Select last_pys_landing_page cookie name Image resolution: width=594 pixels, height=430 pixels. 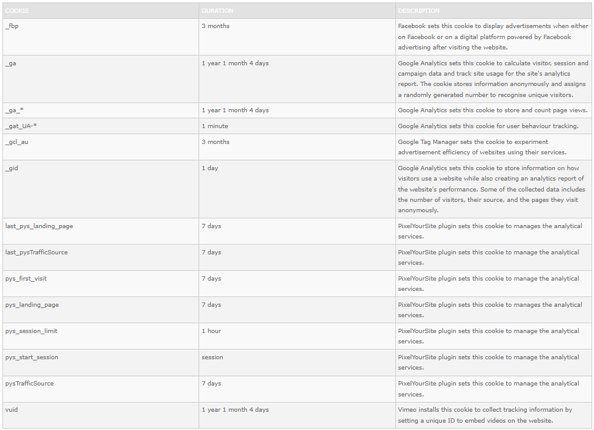pyautogui.click(x=39, y=226)
